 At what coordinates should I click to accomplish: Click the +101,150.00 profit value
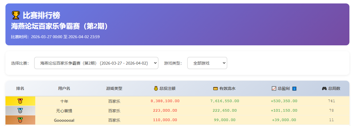[x=284, y=111]
